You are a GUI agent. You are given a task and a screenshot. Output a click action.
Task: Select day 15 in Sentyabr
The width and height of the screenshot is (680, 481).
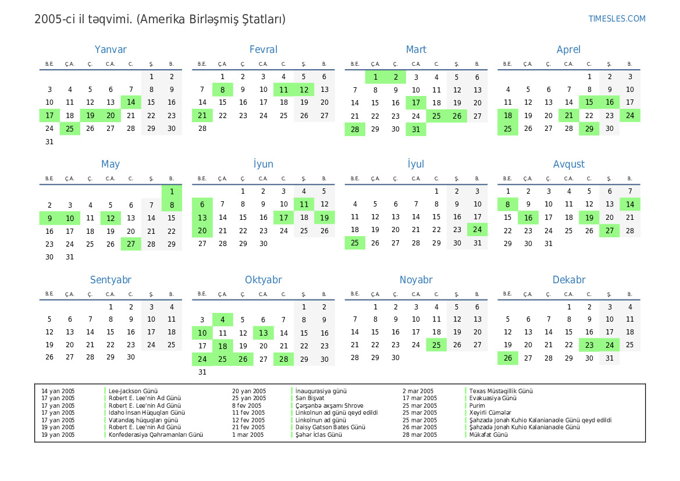point(111,332)
